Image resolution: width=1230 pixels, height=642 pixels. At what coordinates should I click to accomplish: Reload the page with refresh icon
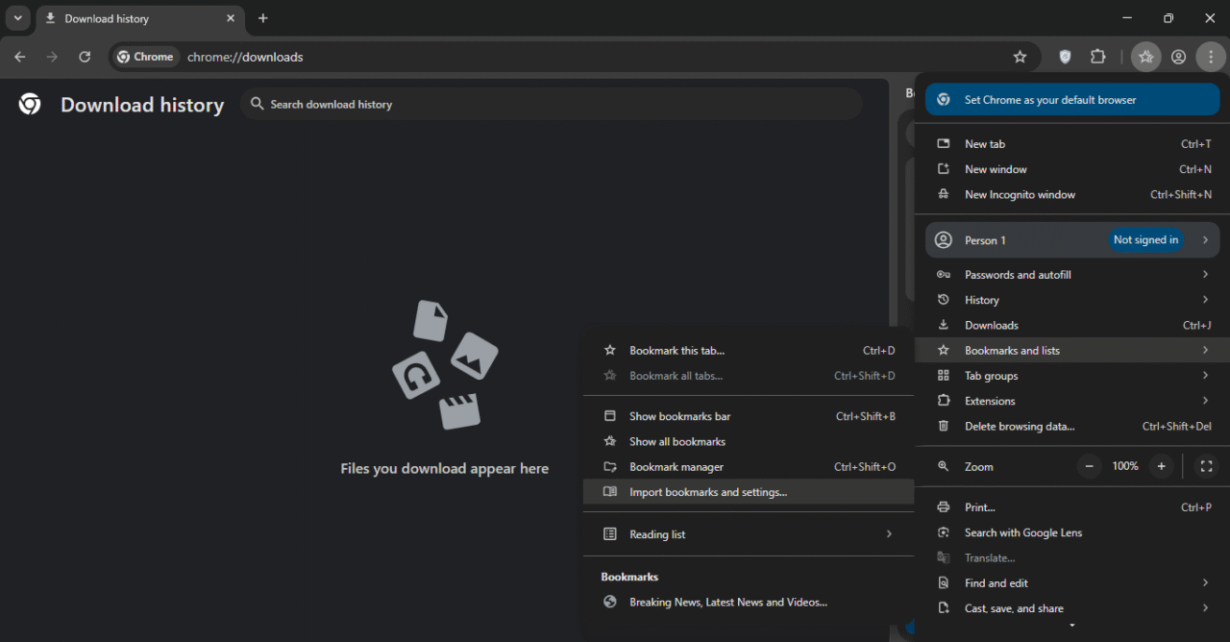85,57
